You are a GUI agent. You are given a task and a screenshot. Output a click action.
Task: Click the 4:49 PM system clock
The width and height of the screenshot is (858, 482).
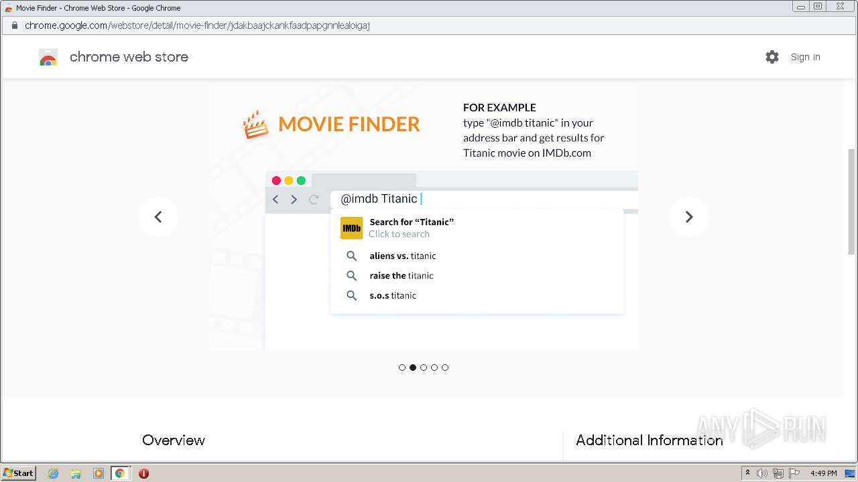pos(823,473)
